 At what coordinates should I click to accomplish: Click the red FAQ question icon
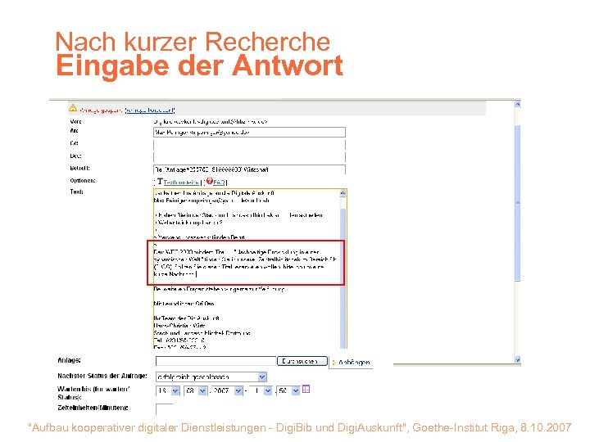click(210, 181)
